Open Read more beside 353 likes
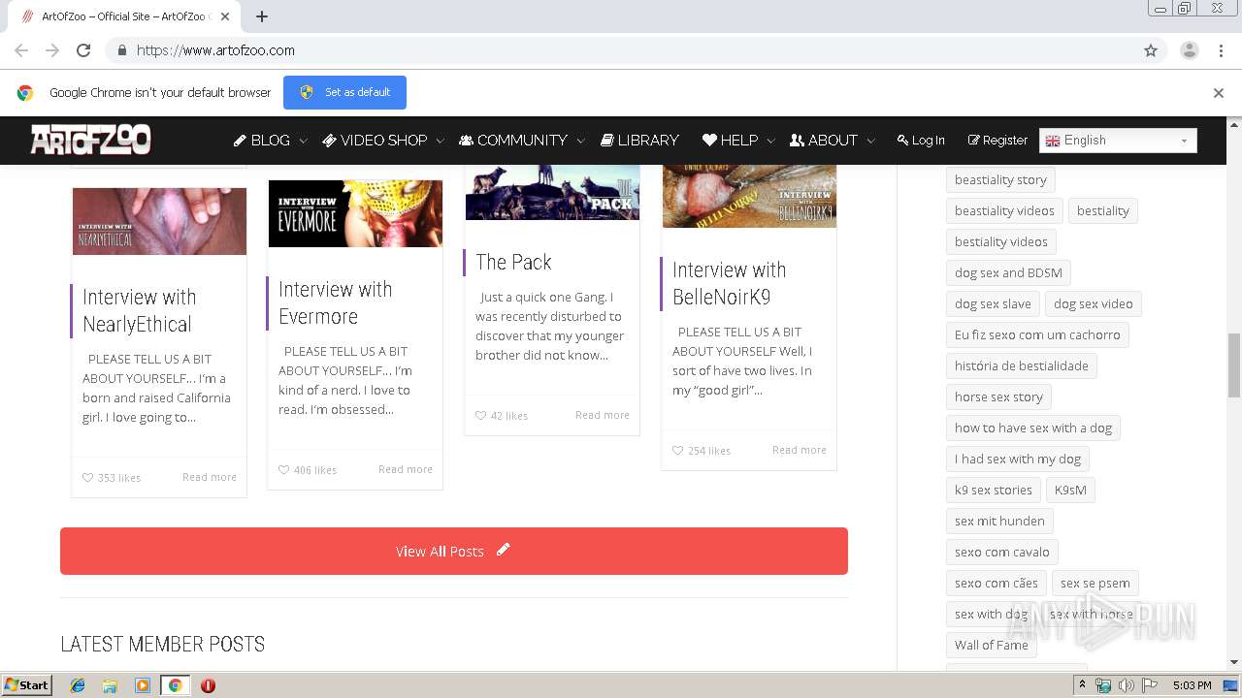 (210, 477)
